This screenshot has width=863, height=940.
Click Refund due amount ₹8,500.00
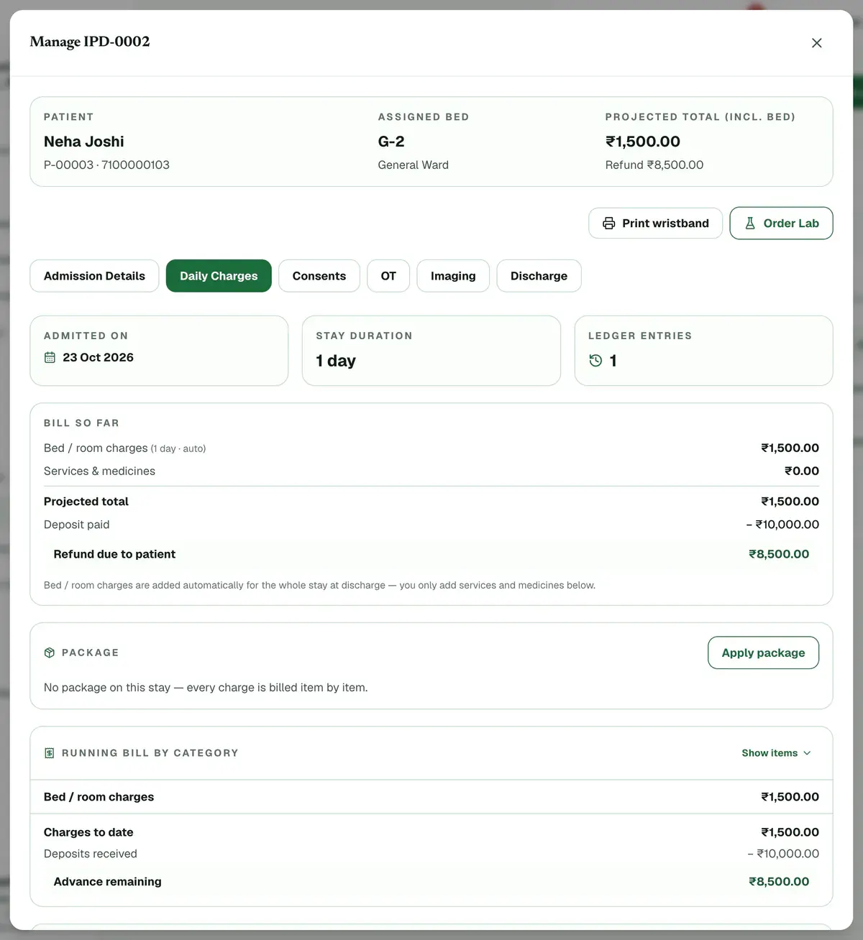(779, 554)
